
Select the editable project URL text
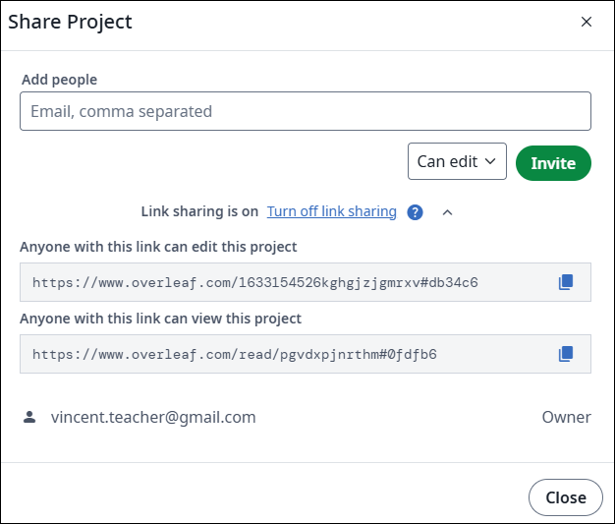point(255,282)
